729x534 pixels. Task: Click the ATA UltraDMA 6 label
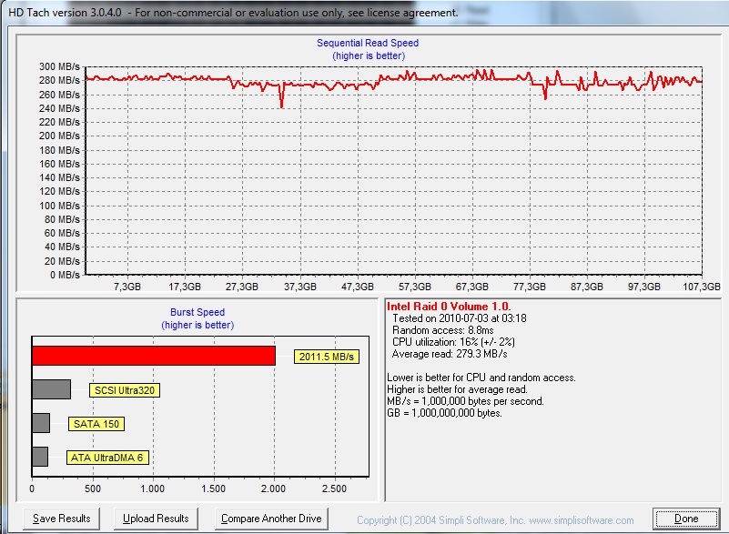108,457
